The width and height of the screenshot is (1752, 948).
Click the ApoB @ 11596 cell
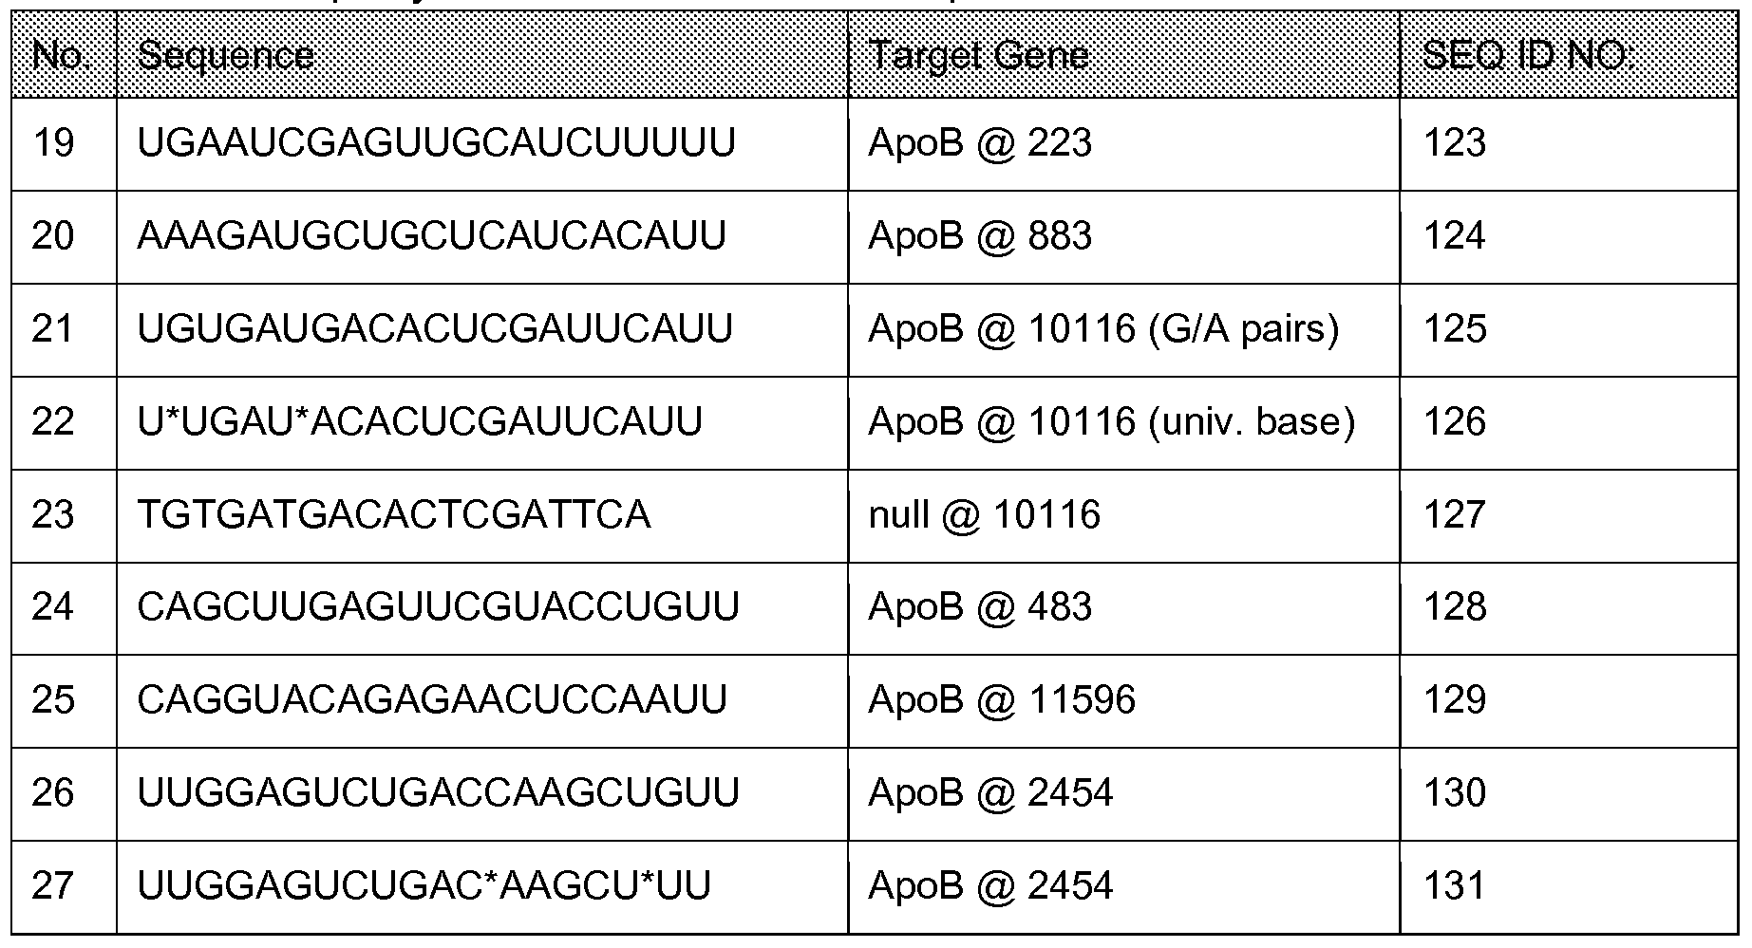(1002, 699)
